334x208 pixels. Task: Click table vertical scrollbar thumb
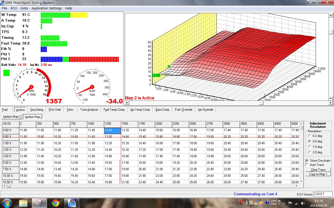click(301, 128)
